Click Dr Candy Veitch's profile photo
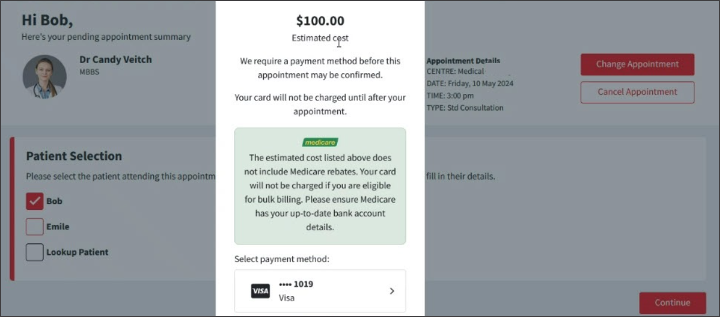Viewport: 720px width, 317px height. [x=45, y=77]
